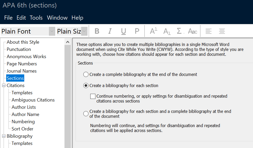The width and height of the screenshot is (253, 148).
Task: Apply Bold formatting from toolbar
Action: (97, 31)
